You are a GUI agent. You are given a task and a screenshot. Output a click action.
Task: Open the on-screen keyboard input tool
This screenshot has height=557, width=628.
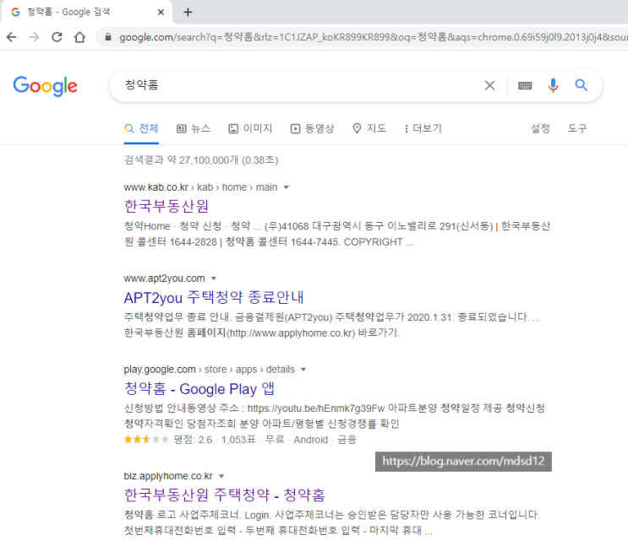tap(525, 85)
